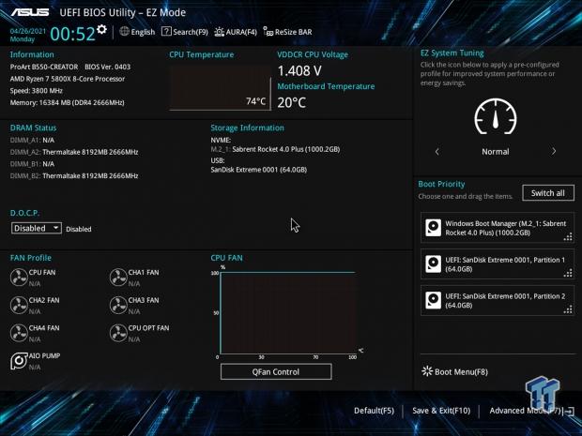Click the Normal tuning profile label
This screenshot has width=582, height=436.
coord(495,151)
